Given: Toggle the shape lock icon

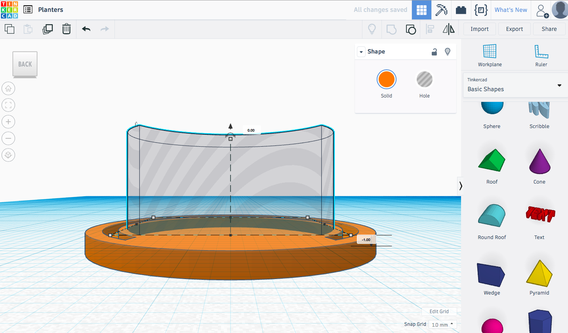Looking at the screenshot, I should 435,52.
